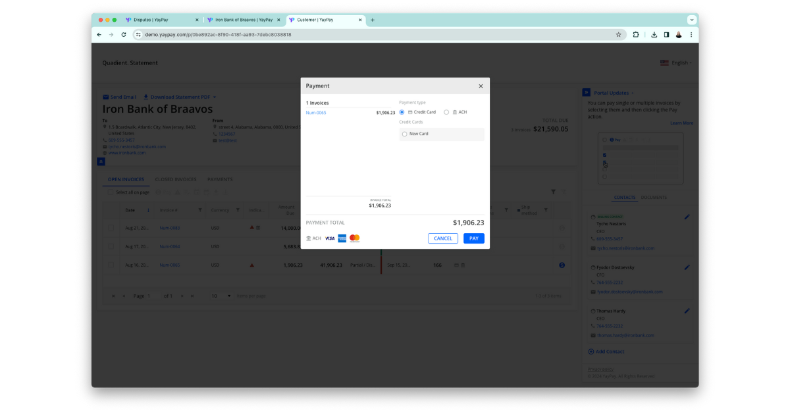Open invoice Num-0065 link in Payment dialog
Viewport: 790px width, 413px height.
pyautogui.click(x=316, y=113)
